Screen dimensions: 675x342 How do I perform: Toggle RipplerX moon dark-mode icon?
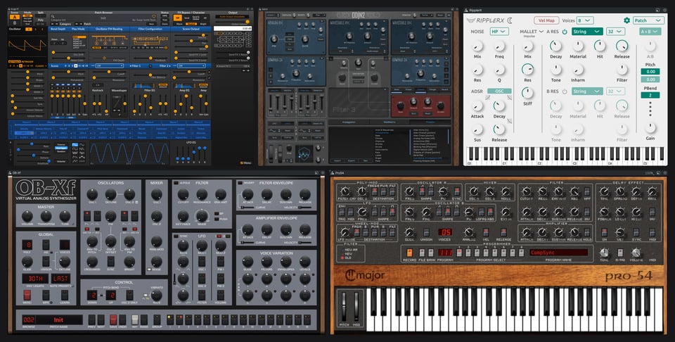point(510,20)
